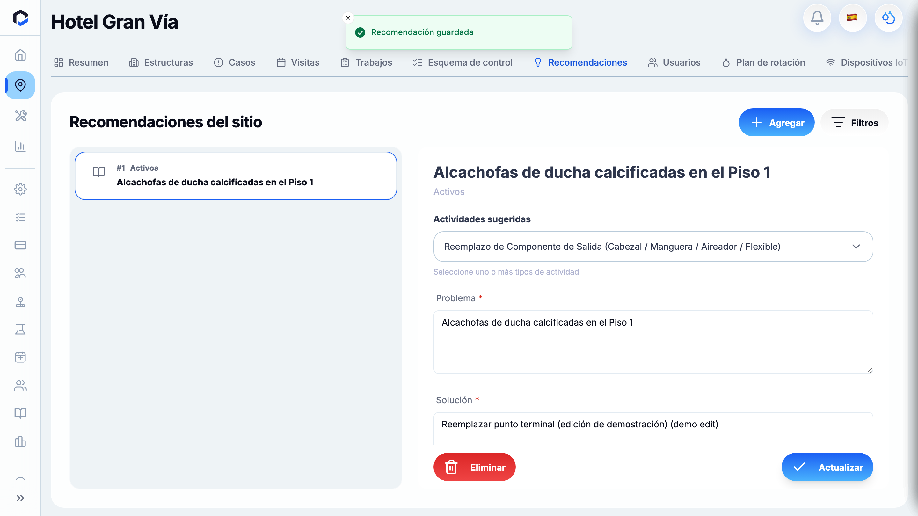Change language via Spanish flag
This screenshot has width=918, height=516.
pyautogui.click(x=852, y=18)
